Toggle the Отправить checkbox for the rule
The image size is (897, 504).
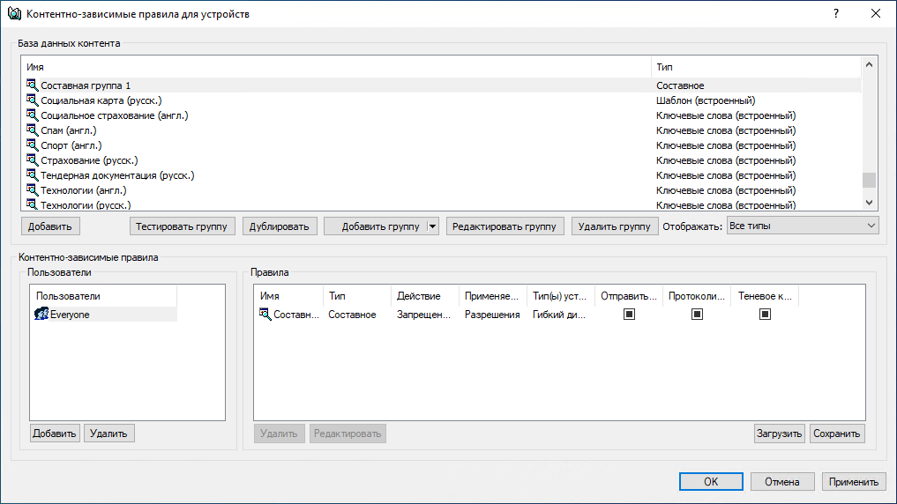tap(629, 315)
